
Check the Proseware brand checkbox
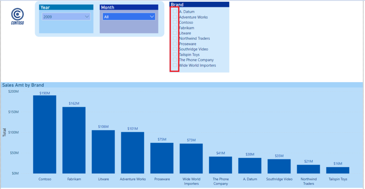click(x=175, y=44)
